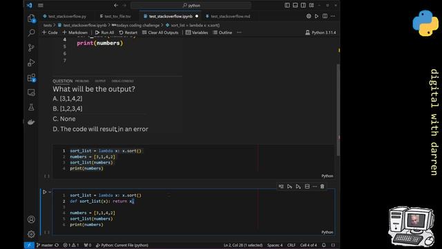Open the hamburger application menu
This screenshot has width=442, height=249.
click(41, 6)
